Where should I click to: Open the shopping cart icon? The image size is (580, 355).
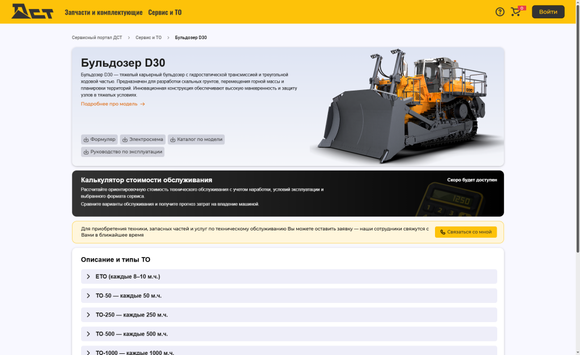(515, 12)
